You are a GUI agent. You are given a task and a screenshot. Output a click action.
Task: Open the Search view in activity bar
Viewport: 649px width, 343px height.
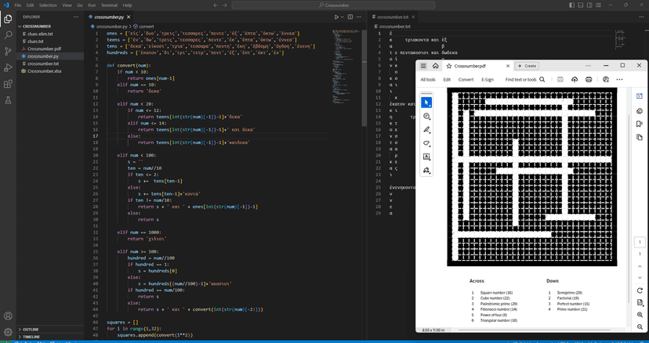click(x=8, y=34)
